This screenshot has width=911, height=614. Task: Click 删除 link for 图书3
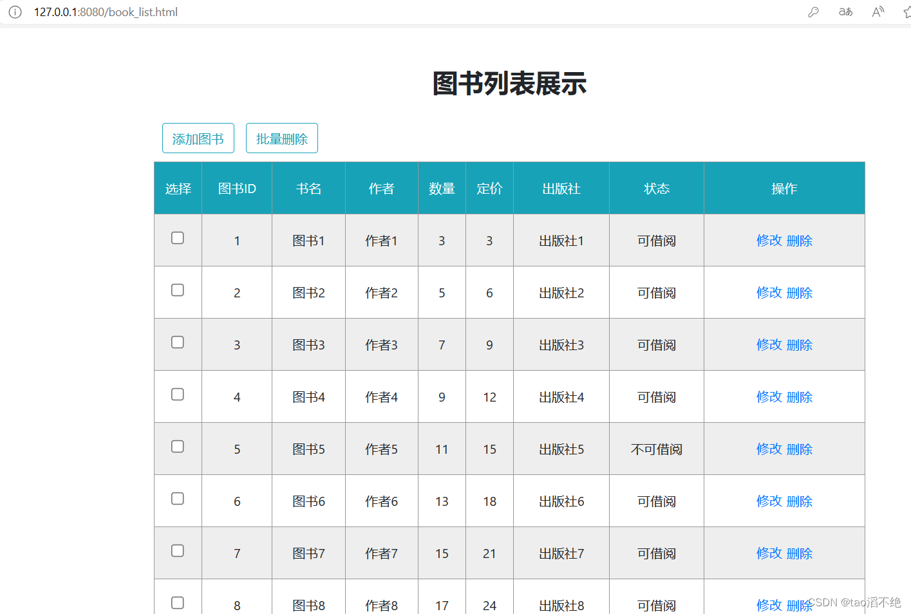point(800,345)
